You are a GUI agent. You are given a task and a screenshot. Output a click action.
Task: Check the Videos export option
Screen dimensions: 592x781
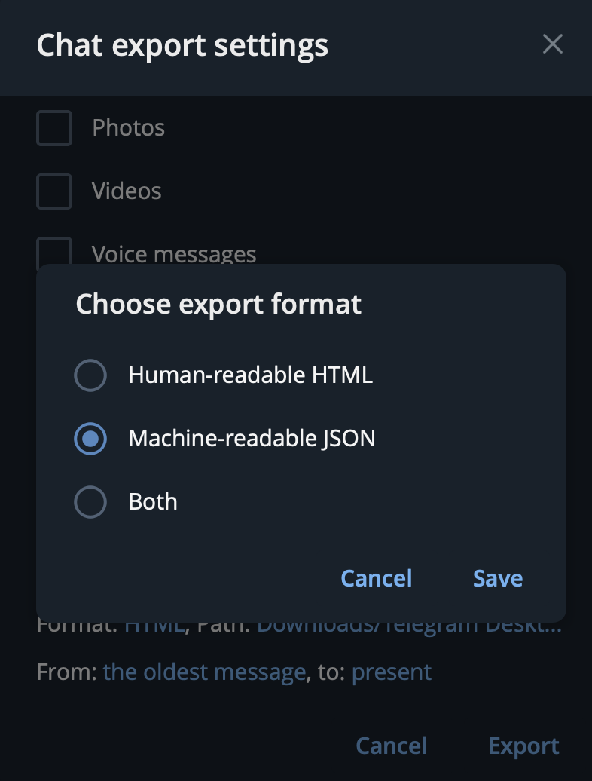[x=54, y=191]
